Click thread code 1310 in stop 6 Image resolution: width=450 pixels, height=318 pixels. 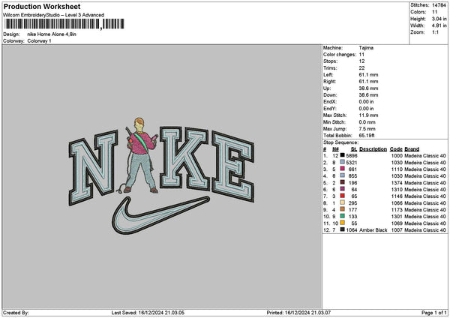397,190
